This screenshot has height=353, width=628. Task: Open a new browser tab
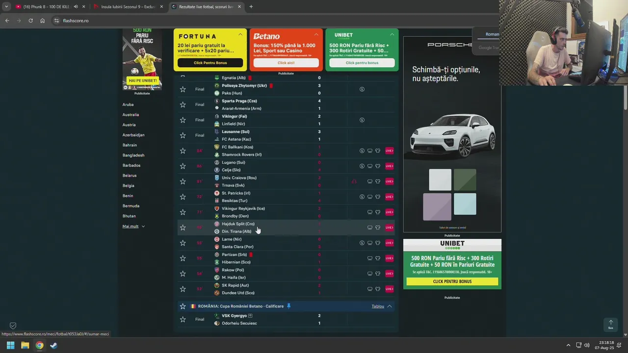(x=251, y=7)
